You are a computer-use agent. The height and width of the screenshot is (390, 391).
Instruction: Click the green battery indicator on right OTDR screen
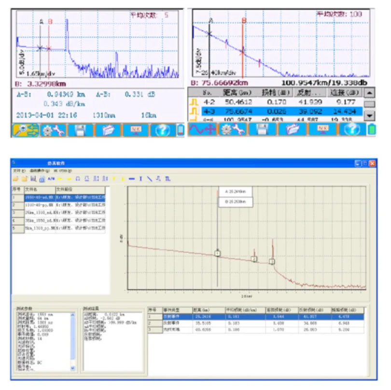tap(372, 129)
